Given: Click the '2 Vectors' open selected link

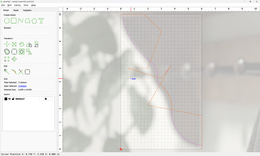Looking at the screenshot, I should click(23, 86).
